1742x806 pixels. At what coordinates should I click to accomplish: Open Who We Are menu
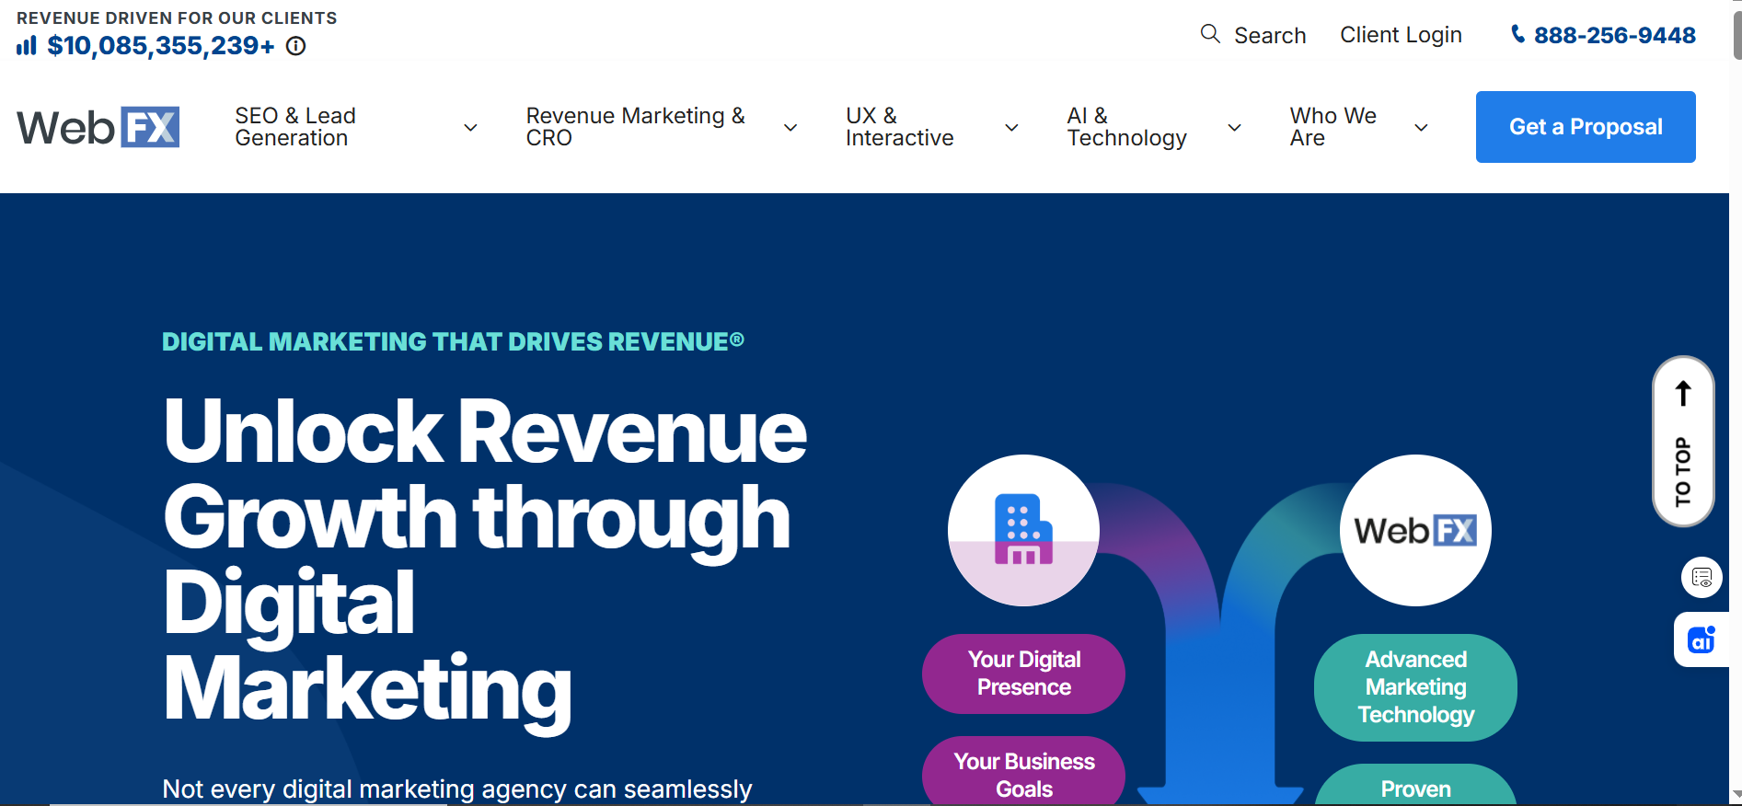click(x=1333, y=127)
